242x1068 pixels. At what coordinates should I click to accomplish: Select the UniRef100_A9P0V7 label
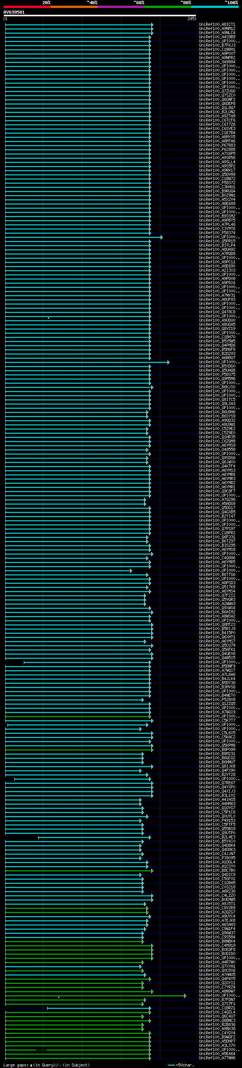coord(217,53)
